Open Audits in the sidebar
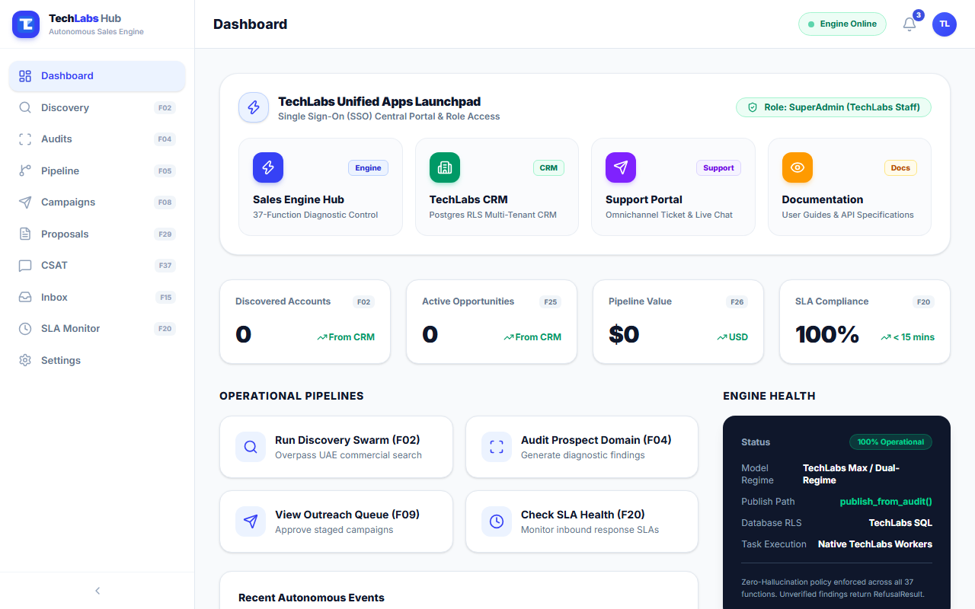The image size is (975, 609). (97, 139)
